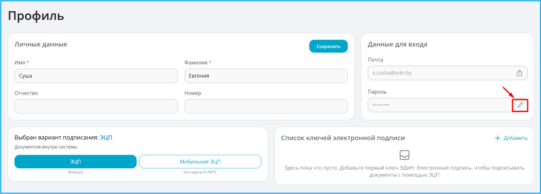
Task: Click the Личные данные section title
Action: [x=41, y=44]
